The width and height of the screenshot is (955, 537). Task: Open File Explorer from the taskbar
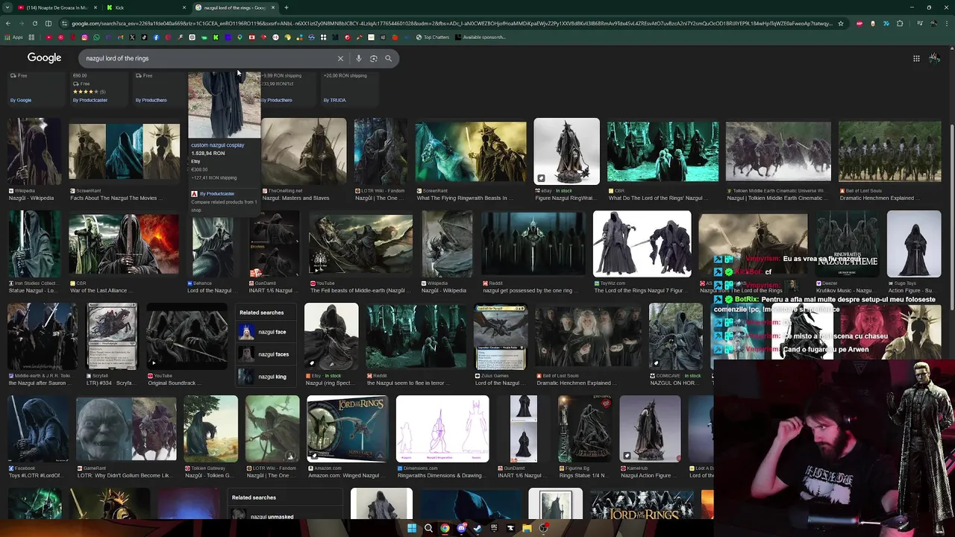click(x=527, y=528)
